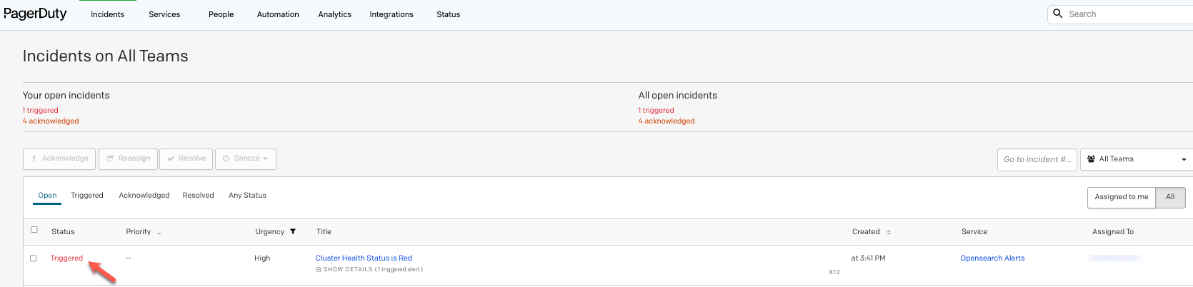Open the Analytics menu
Image resolution: width=1193 pixels, height=287 pixels.
click(334, 14)
